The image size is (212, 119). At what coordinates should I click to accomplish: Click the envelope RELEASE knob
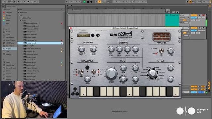pyautogui.click(x=135, y=49)
